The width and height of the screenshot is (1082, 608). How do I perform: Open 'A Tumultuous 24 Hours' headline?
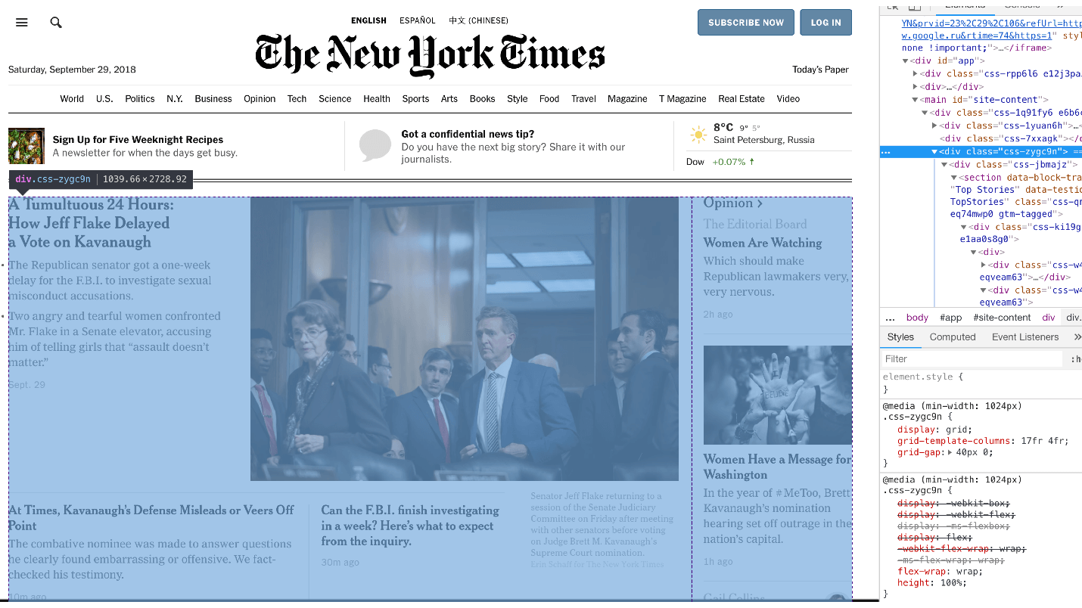click(91, 223)
